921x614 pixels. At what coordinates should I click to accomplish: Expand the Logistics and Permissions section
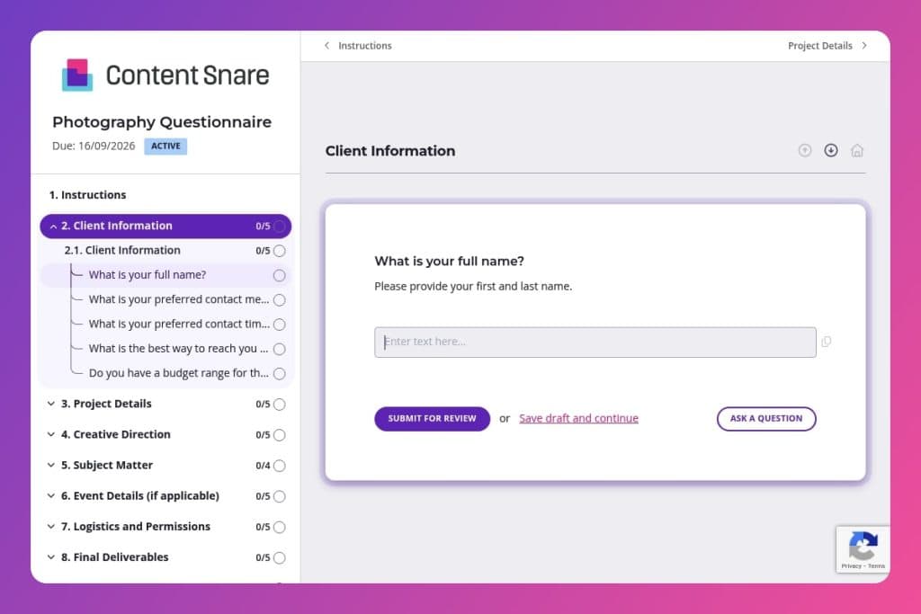click(x=51, y=527)
